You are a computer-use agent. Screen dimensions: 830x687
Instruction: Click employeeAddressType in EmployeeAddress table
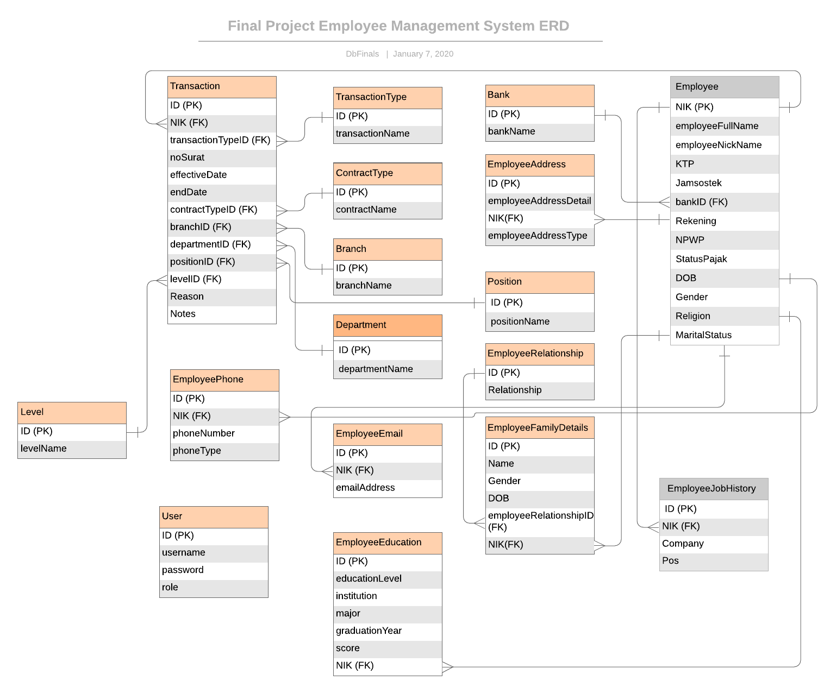[540, 236]
